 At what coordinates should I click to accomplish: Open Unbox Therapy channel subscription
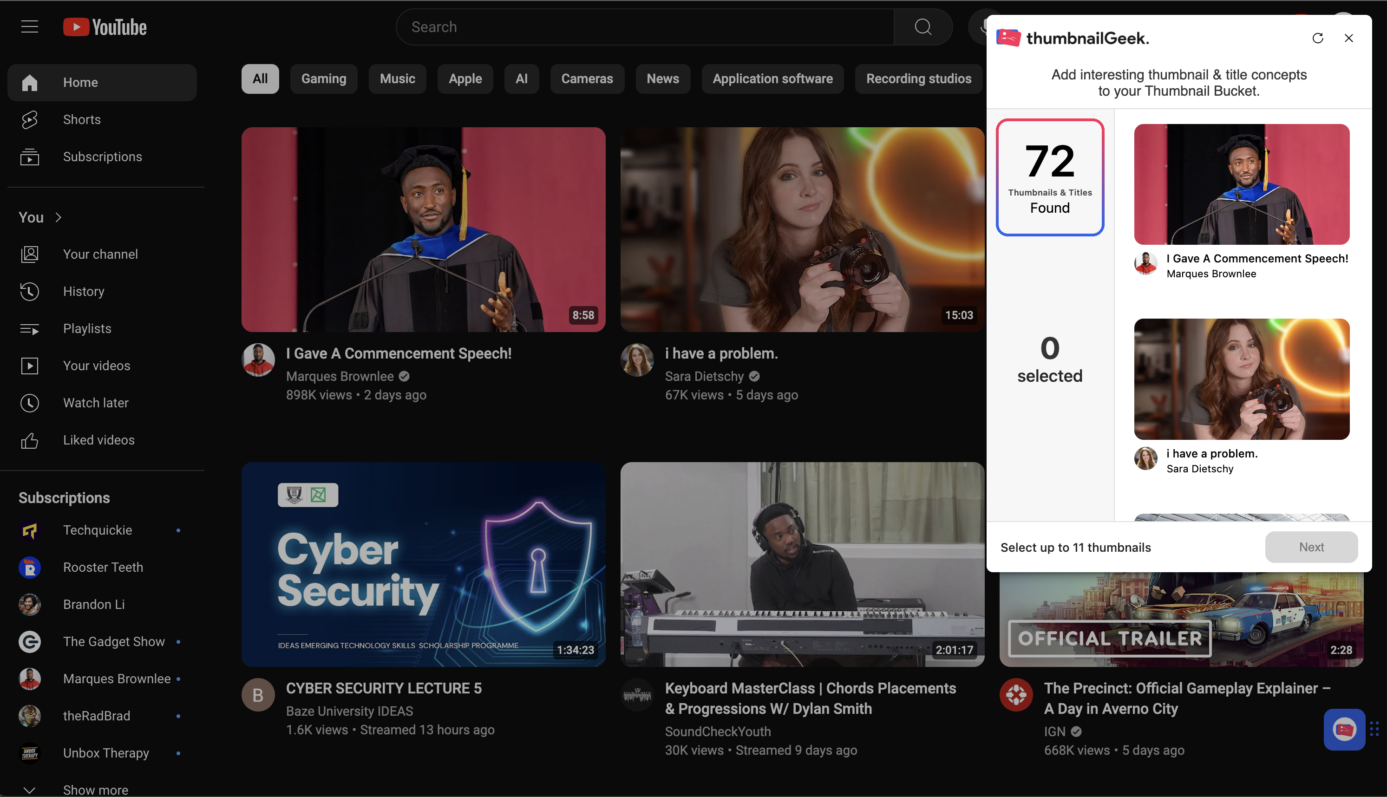coord(102,753)
